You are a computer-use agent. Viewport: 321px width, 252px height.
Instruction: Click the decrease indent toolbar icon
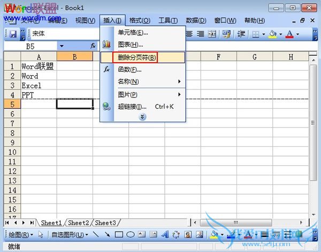pos(241,34)
